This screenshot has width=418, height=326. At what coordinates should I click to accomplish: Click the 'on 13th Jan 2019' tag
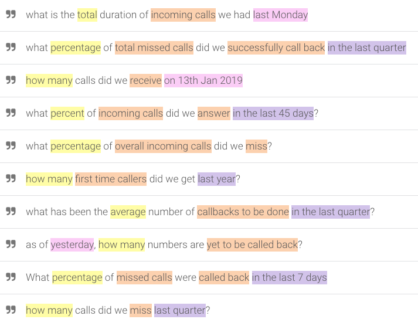203,80
